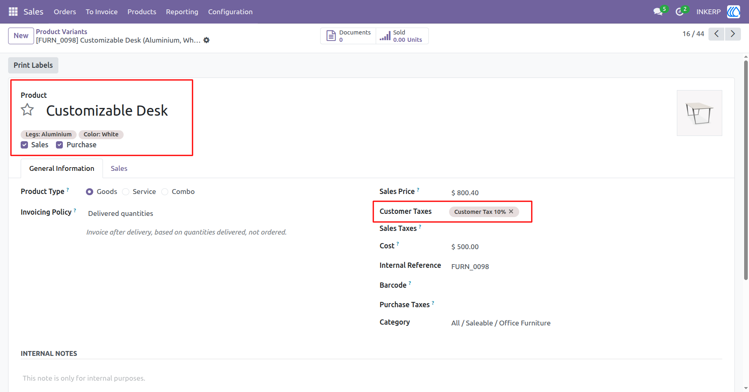Click the gear actions icon beside record title
Viewport: 749px width, 392px height.
click(x=207, y=40)
